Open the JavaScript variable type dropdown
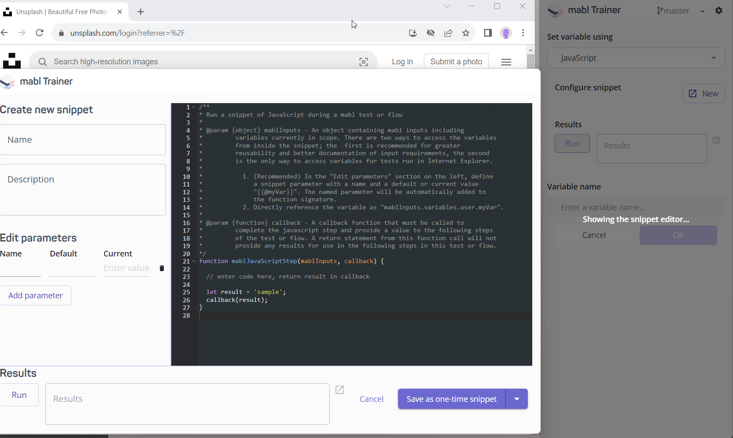 pyautogui.click(x=635, y=58)
